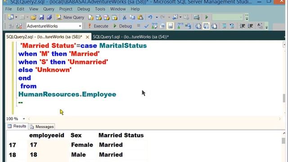Switch to the SQLQuery2.sql tab
Viewport: 288px width, 162px height.
click(44, 37)
